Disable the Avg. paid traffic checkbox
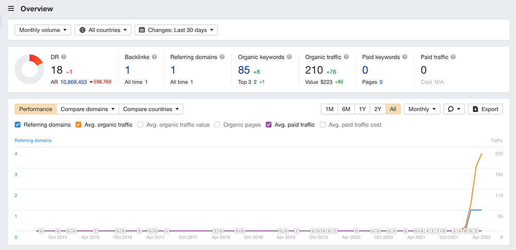 269,124
